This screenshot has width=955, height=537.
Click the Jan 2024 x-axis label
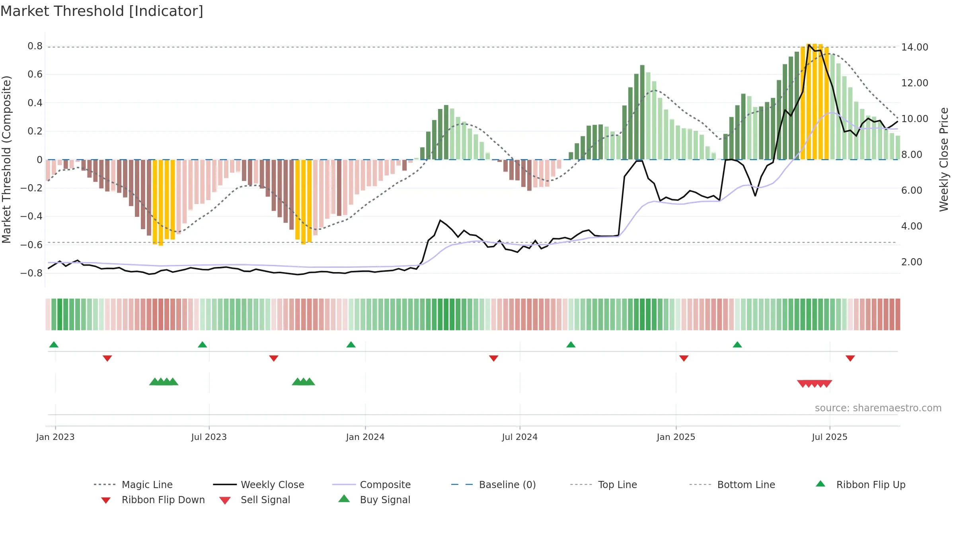coord(365,437)
